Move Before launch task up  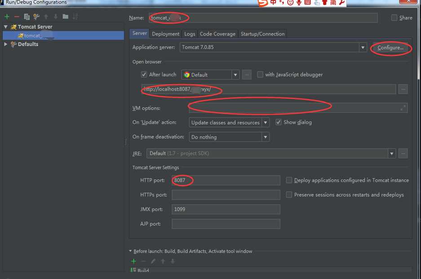coord(163,261)
